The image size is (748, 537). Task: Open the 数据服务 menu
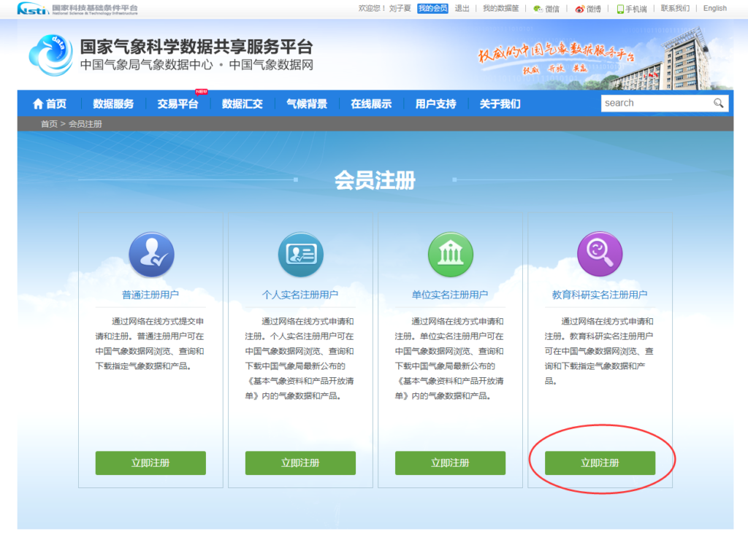coord(113,104)
